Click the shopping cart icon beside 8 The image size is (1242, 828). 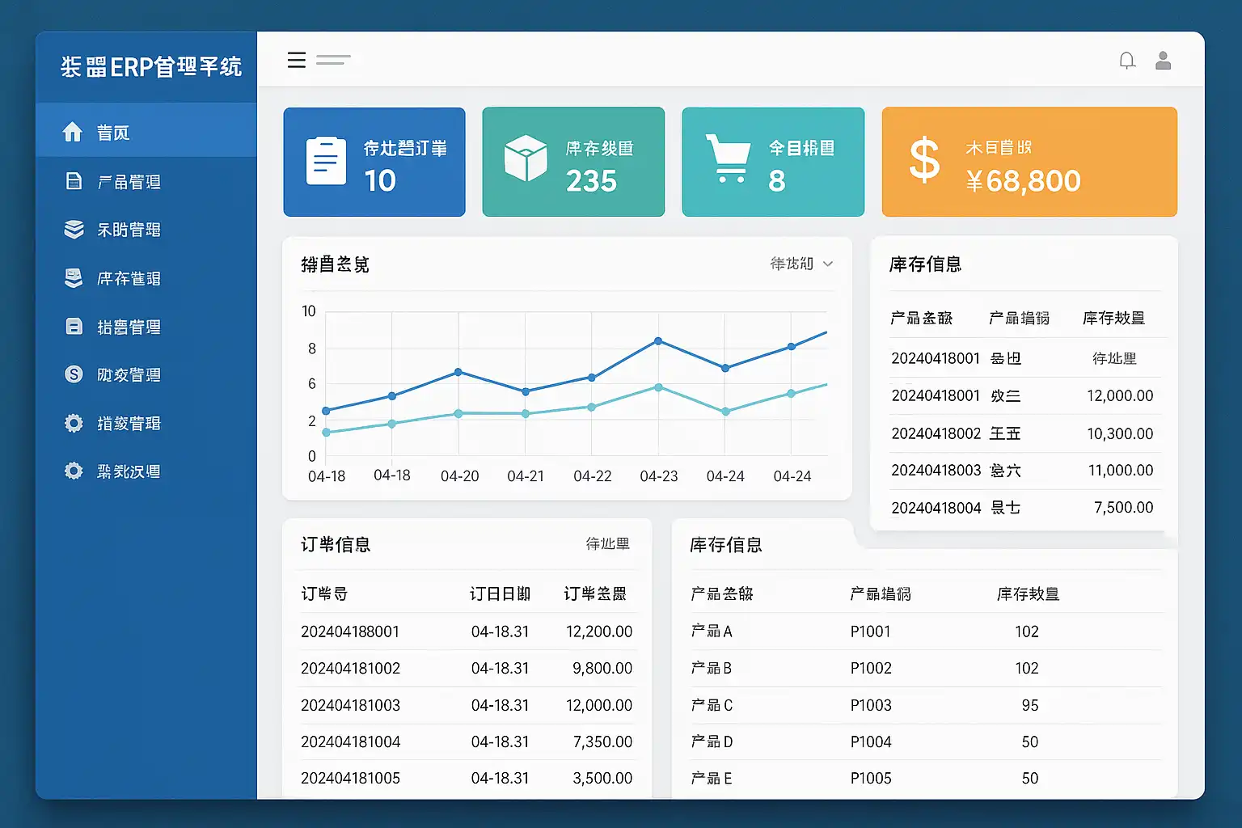(x=727, y=158)
